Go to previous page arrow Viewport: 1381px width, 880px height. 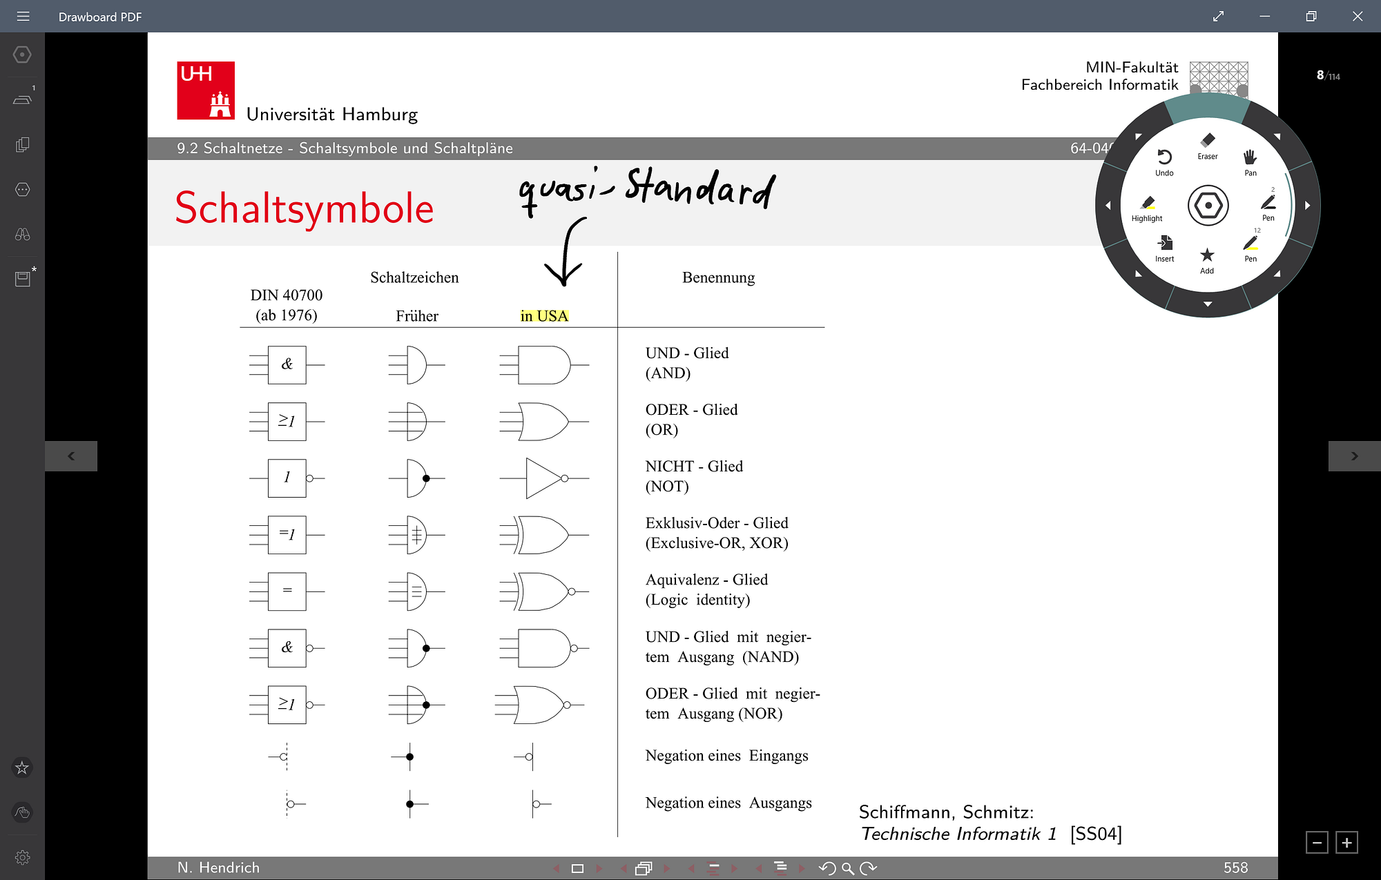pos(71,456)
